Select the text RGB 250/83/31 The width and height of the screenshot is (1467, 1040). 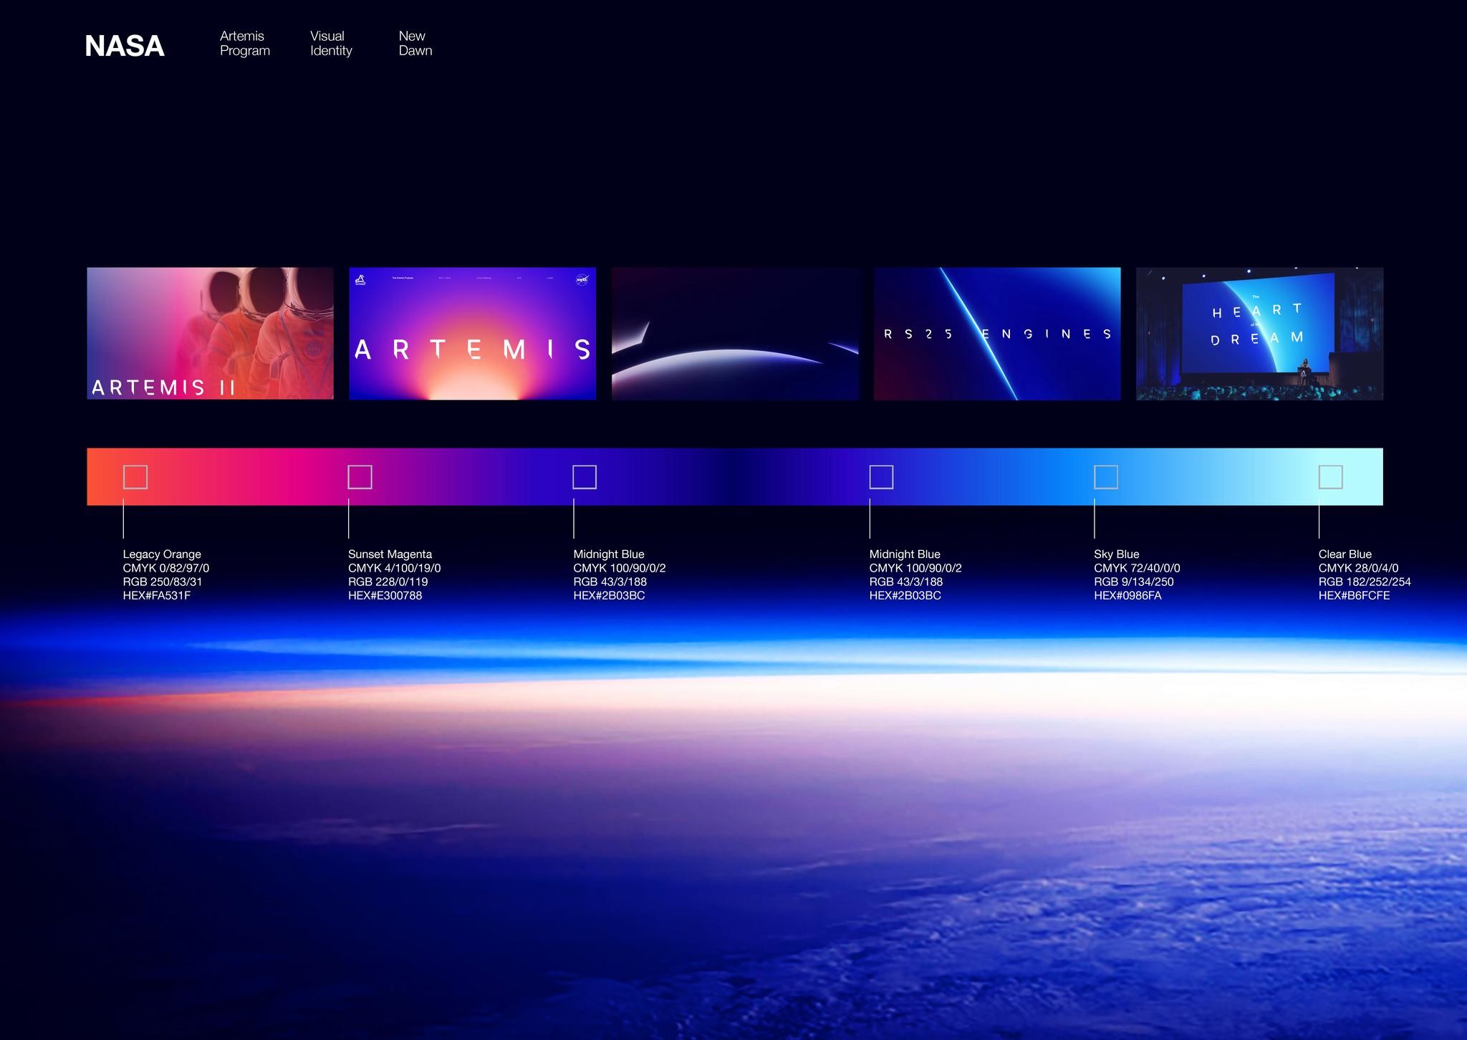coord(163,582)
